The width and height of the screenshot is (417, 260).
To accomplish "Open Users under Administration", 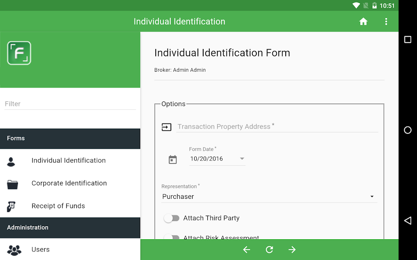I will click(x=40, y=249).
